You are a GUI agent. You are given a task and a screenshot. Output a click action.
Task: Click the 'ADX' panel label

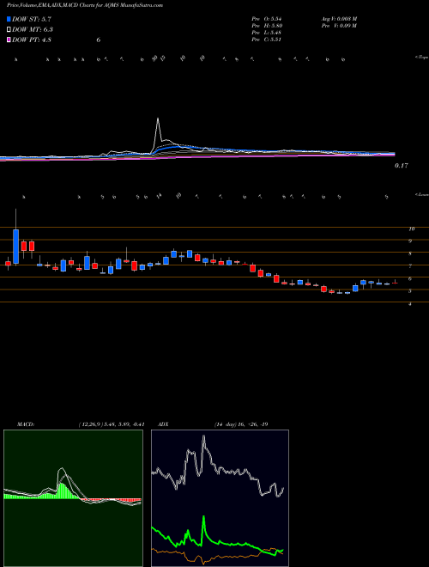click(164, 424)
